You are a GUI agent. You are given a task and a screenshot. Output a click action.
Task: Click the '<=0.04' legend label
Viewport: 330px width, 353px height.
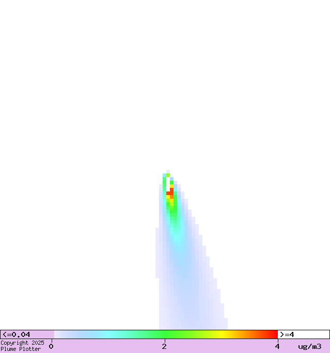16,334
